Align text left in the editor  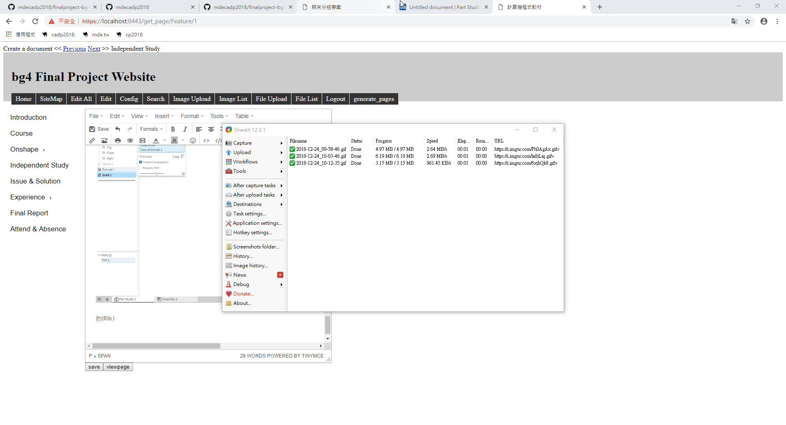[x=199, y=129]
